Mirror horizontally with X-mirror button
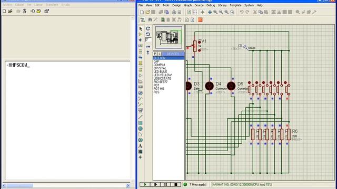Image resolution: width=337 pixels, height=189 pixels. (x=148, y=47)
